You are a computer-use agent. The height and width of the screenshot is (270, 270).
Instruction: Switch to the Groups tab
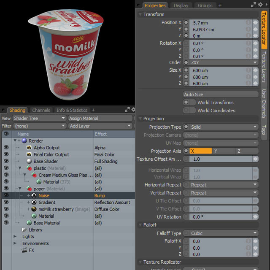coord(205,5)
